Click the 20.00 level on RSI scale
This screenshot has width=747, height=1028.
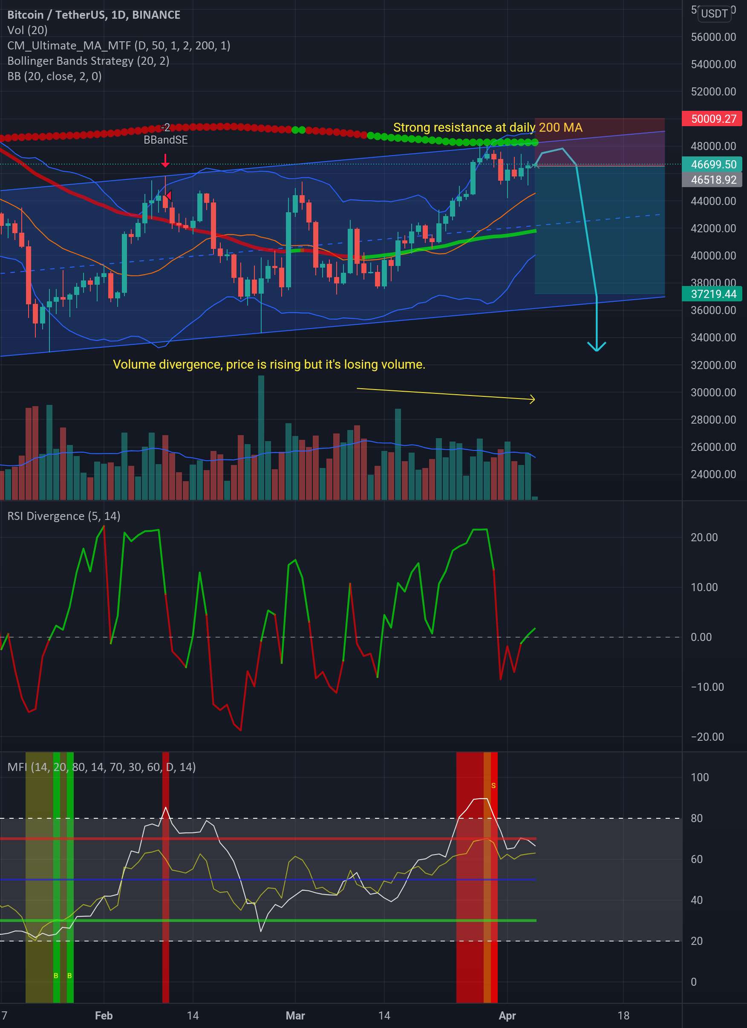[x=704, y=537]
